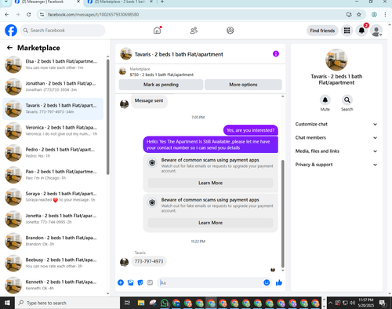Show hidden system tray icons chevron
Image resolution: width=392 pixels, height=309 pixels.
pos(330,303)
